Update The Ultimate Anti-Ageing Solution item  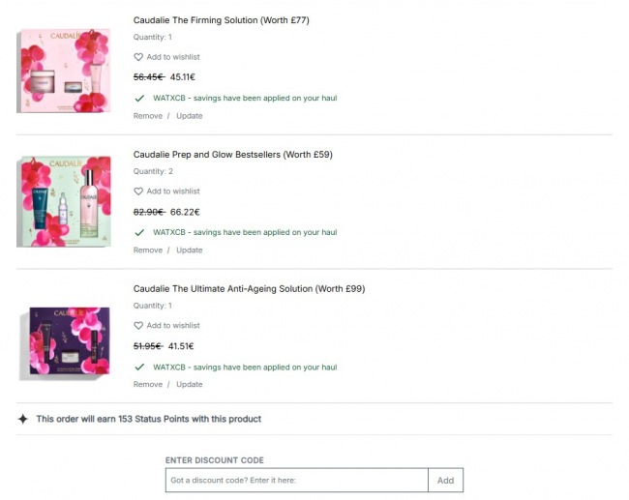pos(190,384)
